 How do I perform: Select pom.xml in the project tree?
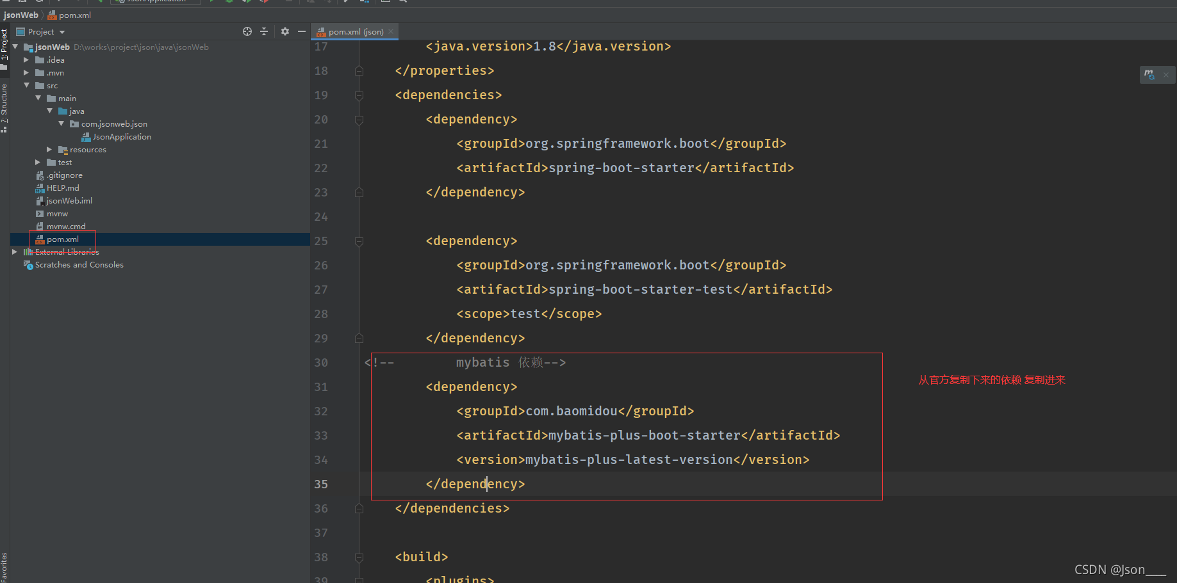(62, 239)
